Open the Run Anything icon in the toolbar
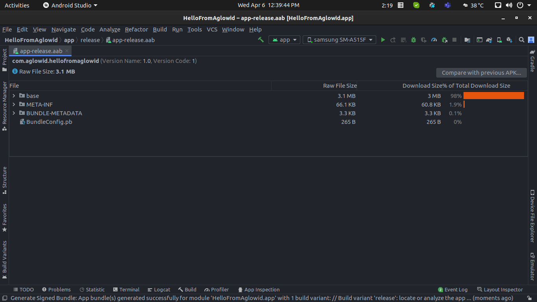Image resolution: width=537 pixels, height=302 pixels. [480, 40]
